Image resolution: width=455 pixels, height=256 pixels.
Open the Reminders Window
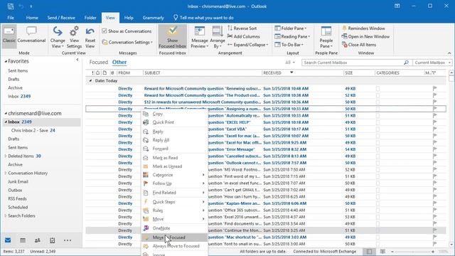[x=363, y=28]
